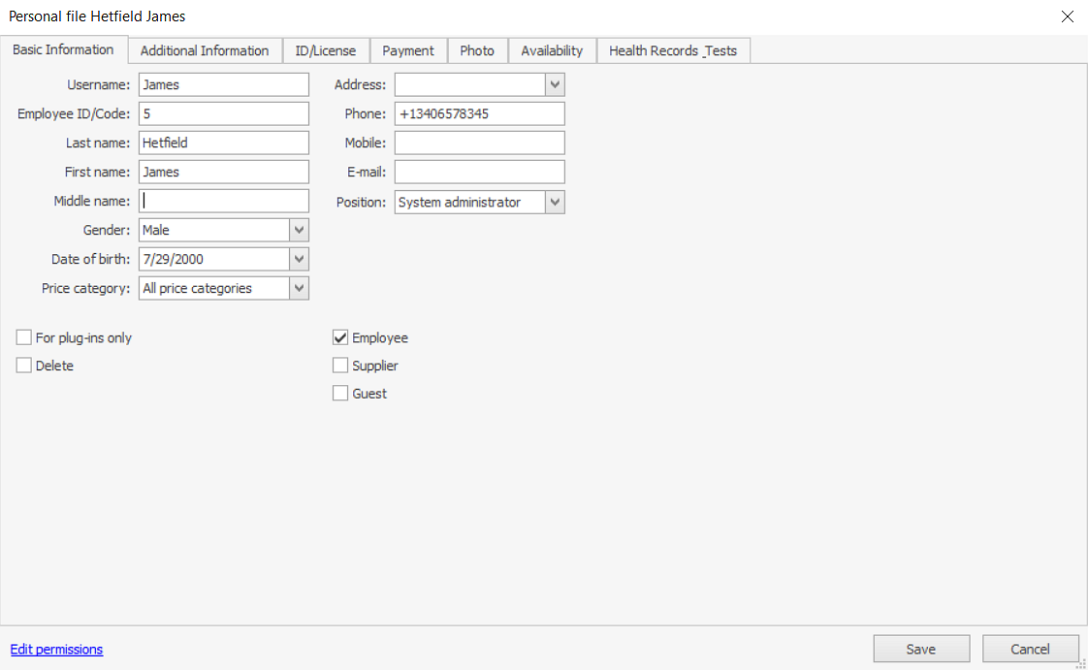This screenshot has height=670, width=1088.
Task: Mark the Guest checkbox
Action: tap(340, 394)
